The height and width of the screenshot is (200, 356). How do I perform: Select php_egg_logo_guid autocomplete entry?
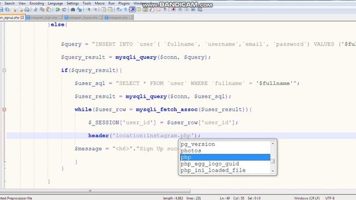tap(225, 164)
